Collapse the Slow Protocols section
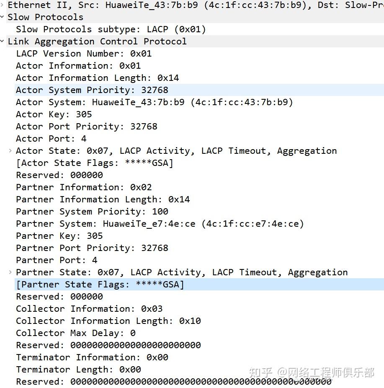 click(x=2, y=17)
